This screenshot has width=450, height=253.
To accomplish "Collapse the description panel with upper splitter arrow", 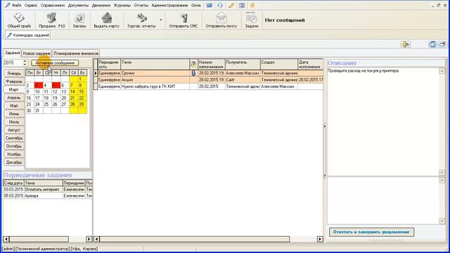I will [325, 126].
